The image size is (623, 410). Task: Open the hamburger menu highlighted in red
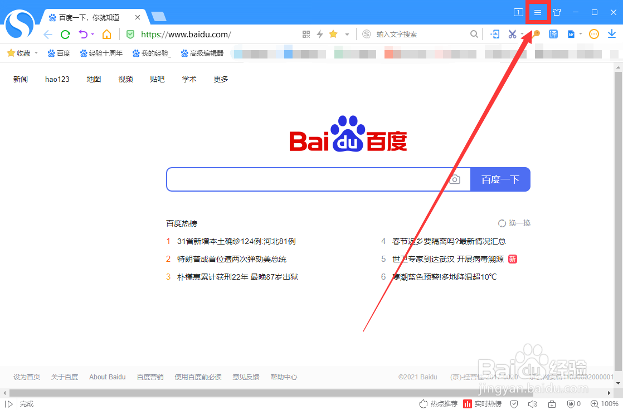click(538, 12)
